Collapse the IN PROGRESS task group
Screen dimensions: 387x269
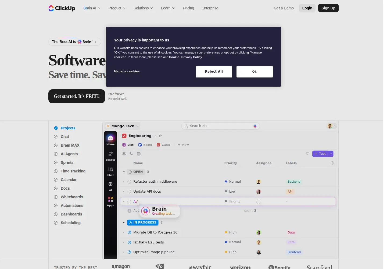tap(124, 222)
